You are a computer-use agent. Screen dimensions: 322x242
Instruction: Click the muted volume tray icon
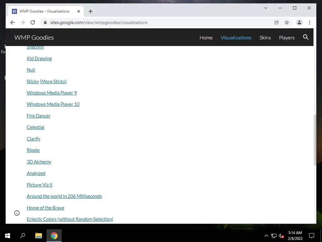click(281, 236)
